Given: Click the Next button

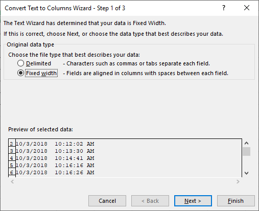Looking at the screenshot, I should click(x=193, y=201).
